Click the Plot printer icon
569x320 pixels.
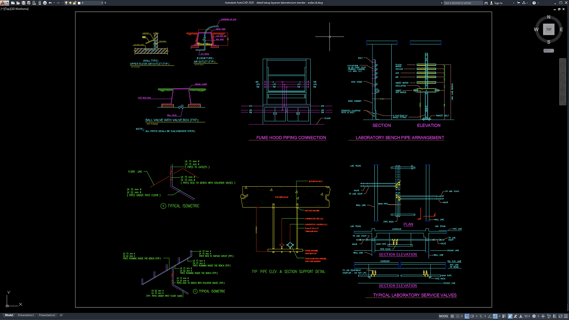[45, 3]
